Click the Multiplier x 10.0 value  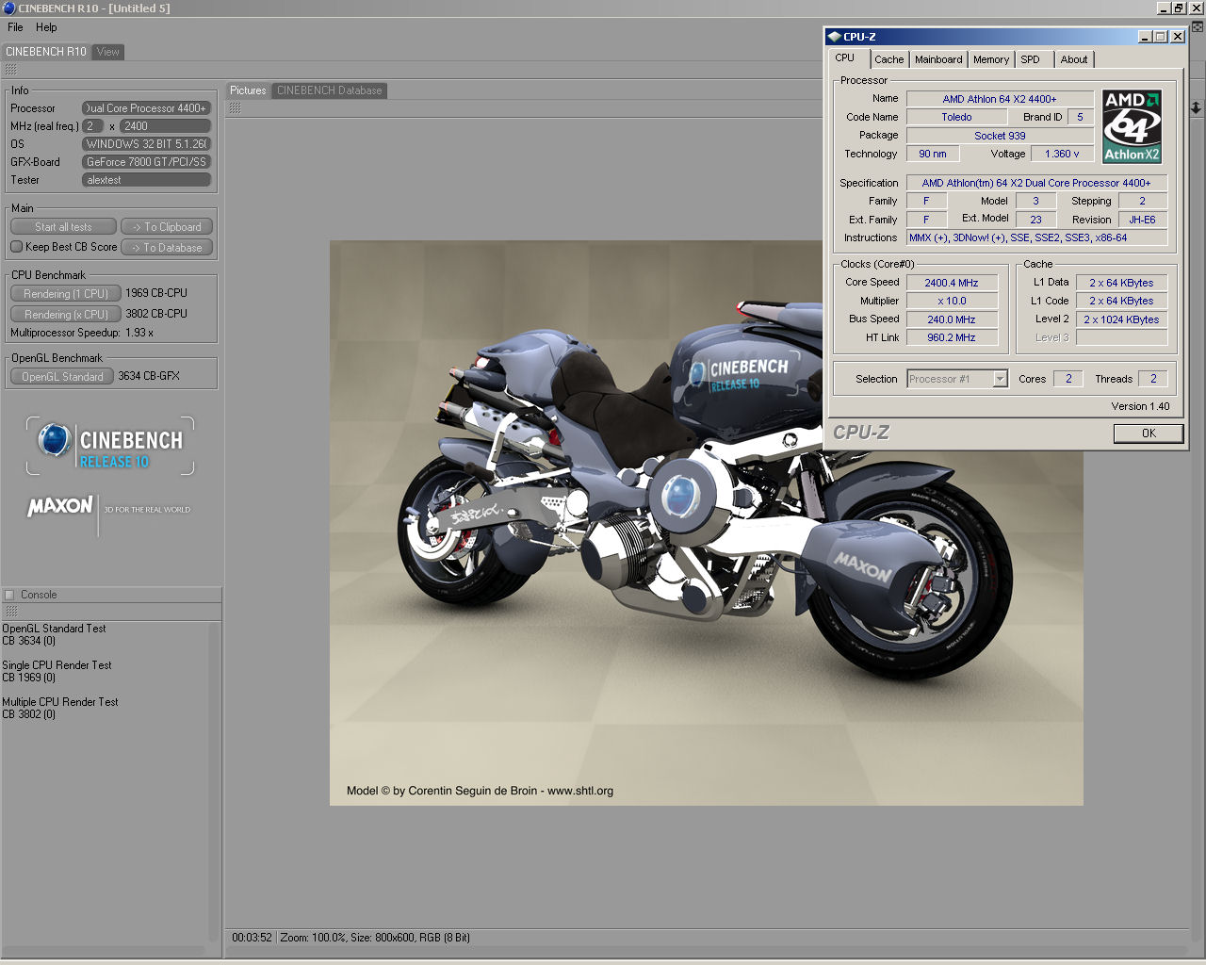[x=952, y=301]
